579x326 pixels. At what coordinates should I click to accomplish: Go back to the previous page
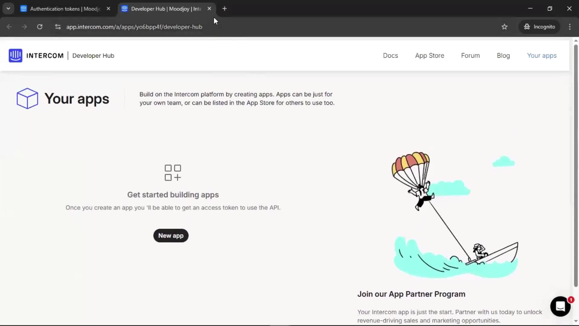click(x=9, y=27)
